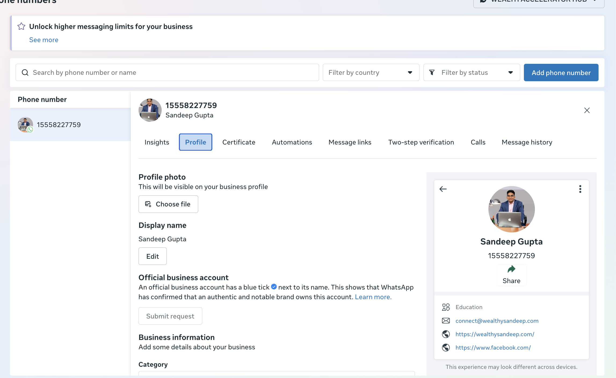
Task: Expand the Filter by country dropdown
Action: (371, 72)
